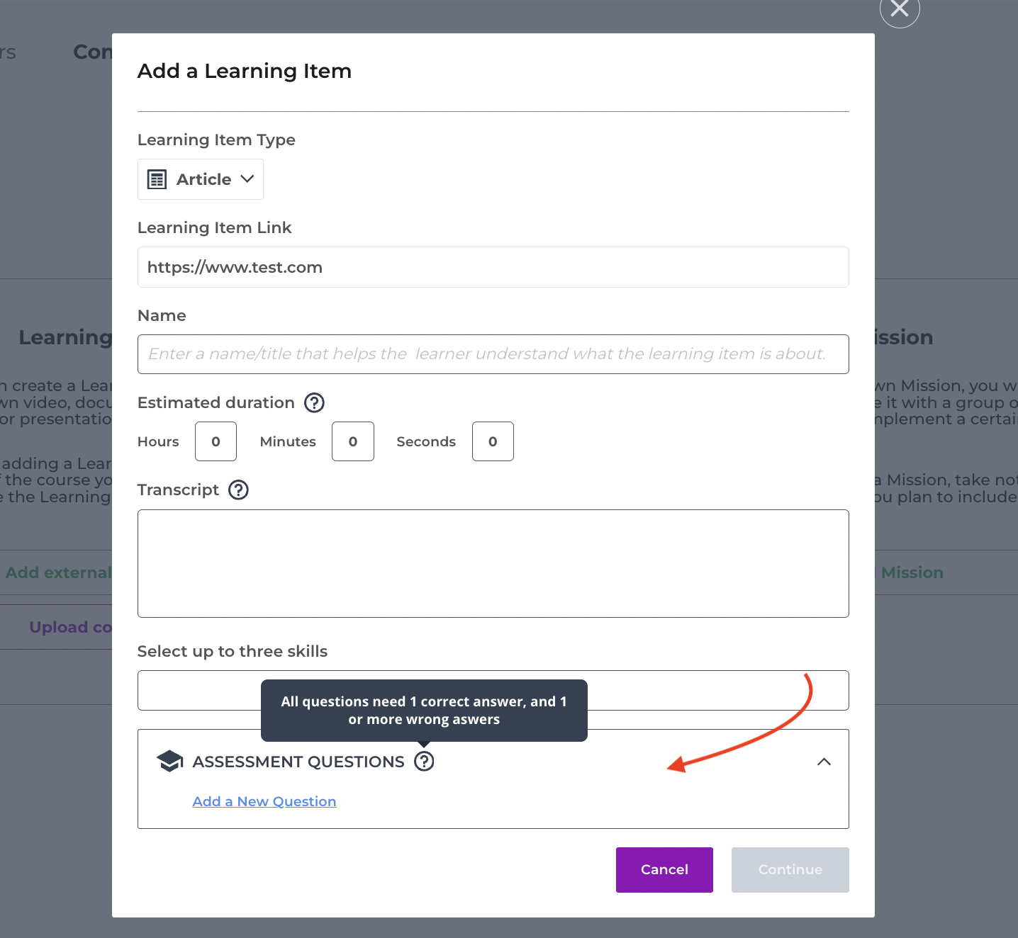1018x938 pixels.
Task: Focus the Learning Item Link field
Action: [493, 267]
